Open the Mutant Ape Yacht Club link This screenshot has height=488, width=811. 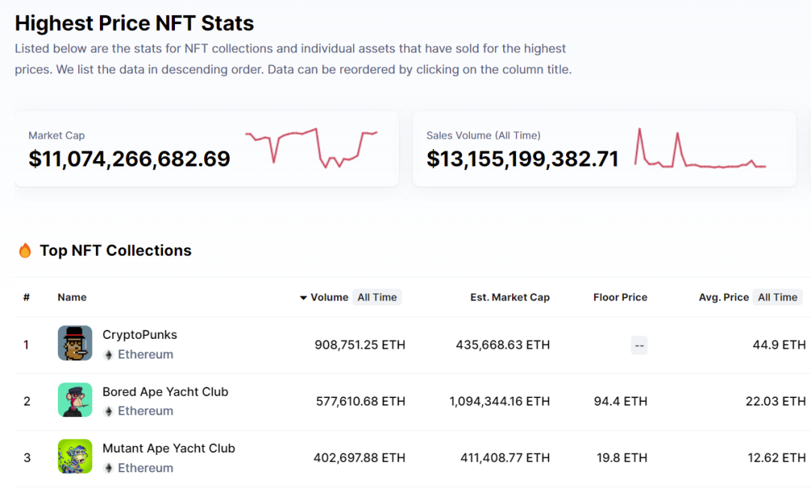pos(169,448)
